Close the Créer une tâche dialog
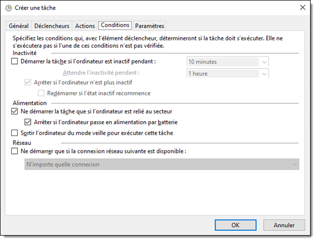316x241 pixels. click(x=303, y=8)
